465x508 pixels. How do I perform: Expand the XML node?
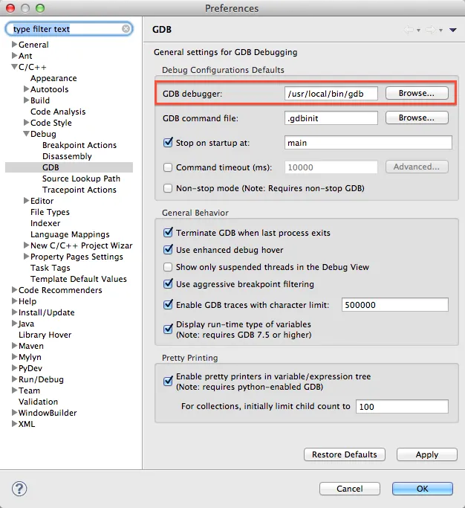[14, 424]
